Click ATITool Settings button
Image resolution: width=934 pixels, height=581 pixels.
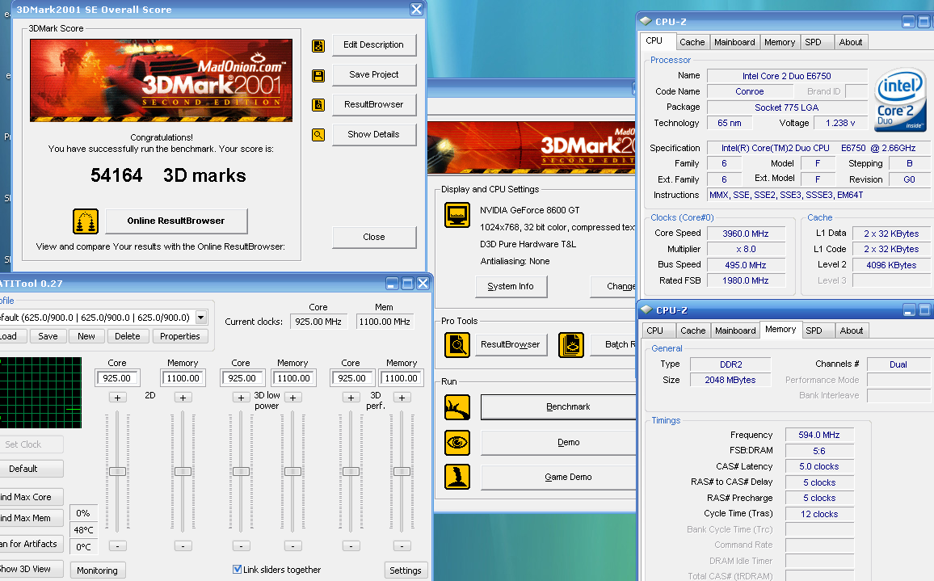tap(406, 570)
